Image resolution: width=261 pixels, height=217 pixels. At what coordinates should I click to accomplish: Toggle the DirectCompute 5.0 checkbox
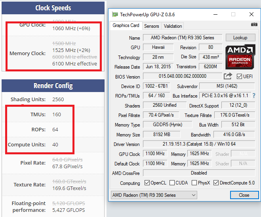pos(216,182)
